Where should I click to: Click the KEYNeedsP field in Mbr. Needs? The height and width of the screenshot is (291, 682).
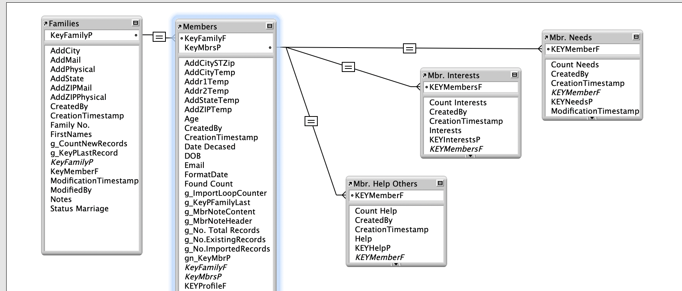tap(572, 102)
